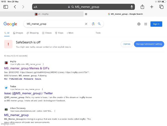Click the Imgflip result favicon
Image resolution: width=167 pixels, height=126 pixels.
(x=6, y=63)
